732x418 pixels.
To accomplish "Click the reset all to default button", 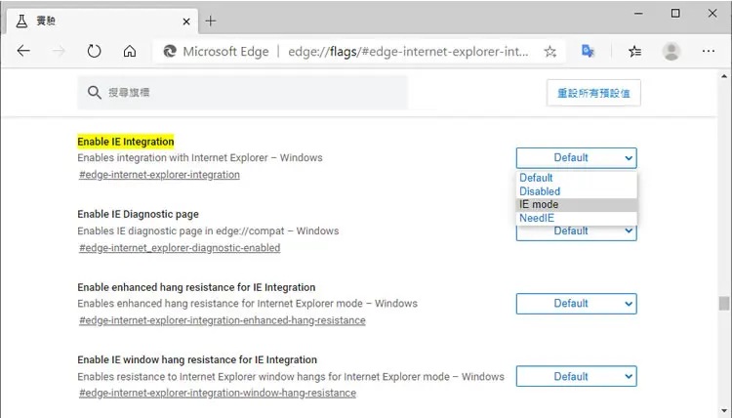I will tap(593, 93).
